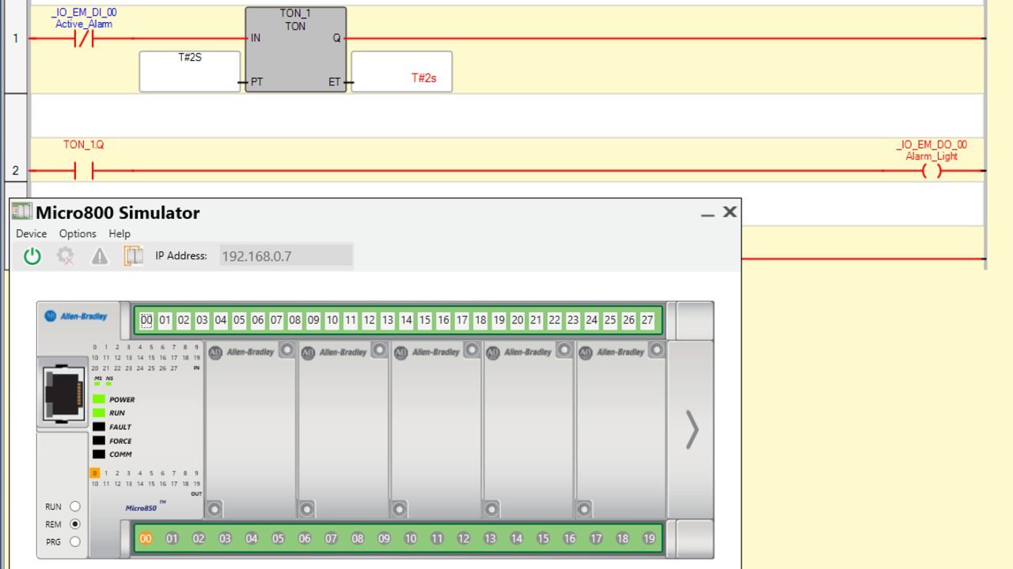The image size is (1013, 569).
Task: Toggle square input terminal 23
Action: [x=573, y=320]
